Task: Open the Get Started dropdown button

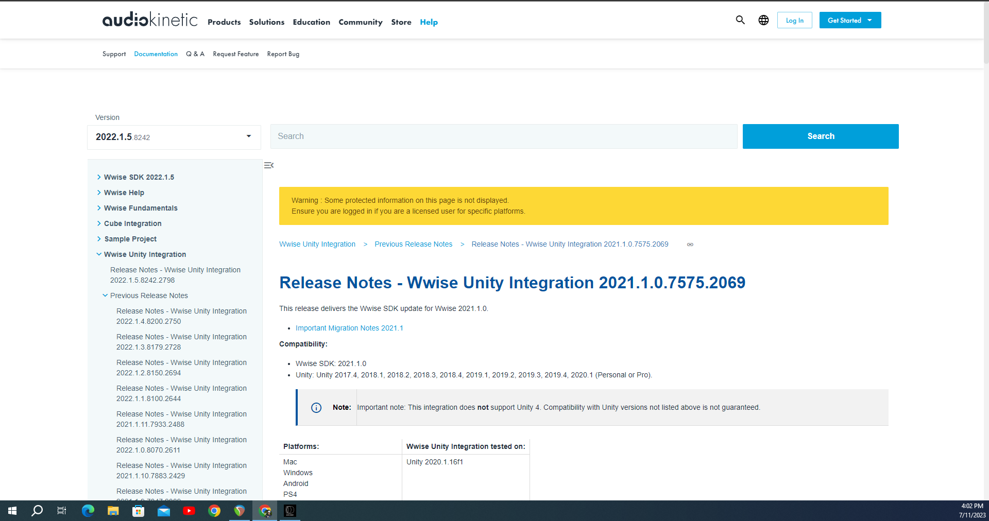Action: tap(850, 20)
